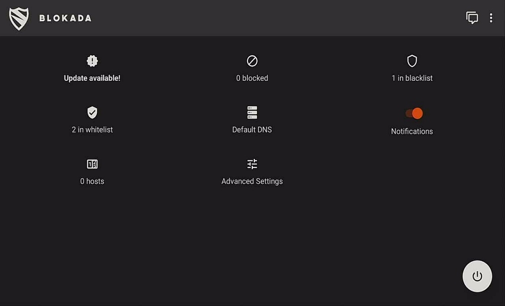Open the chat feedback icon
The height and width of the screenshot is (306, 505).
click(x=472, y=18)
